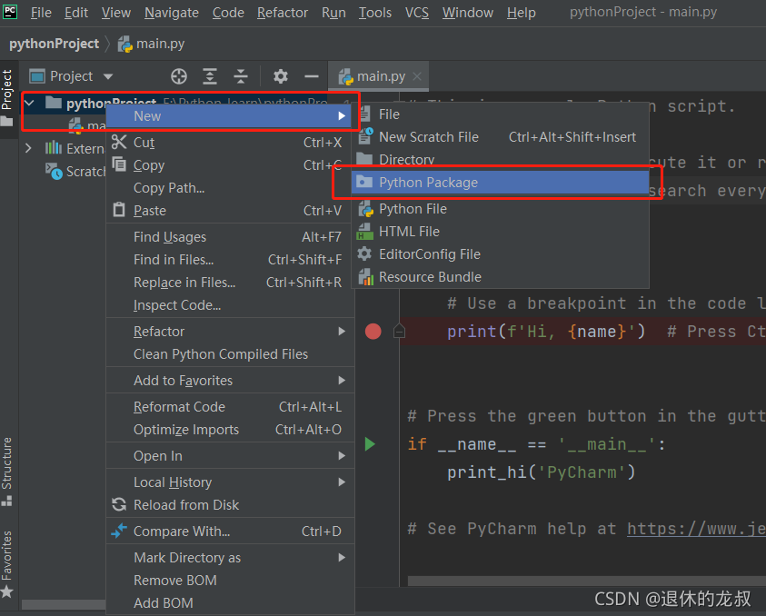Toggle the red breakpoint on print line
The width and height of the screenshot is (766, 616).
[x=373, y=332]
